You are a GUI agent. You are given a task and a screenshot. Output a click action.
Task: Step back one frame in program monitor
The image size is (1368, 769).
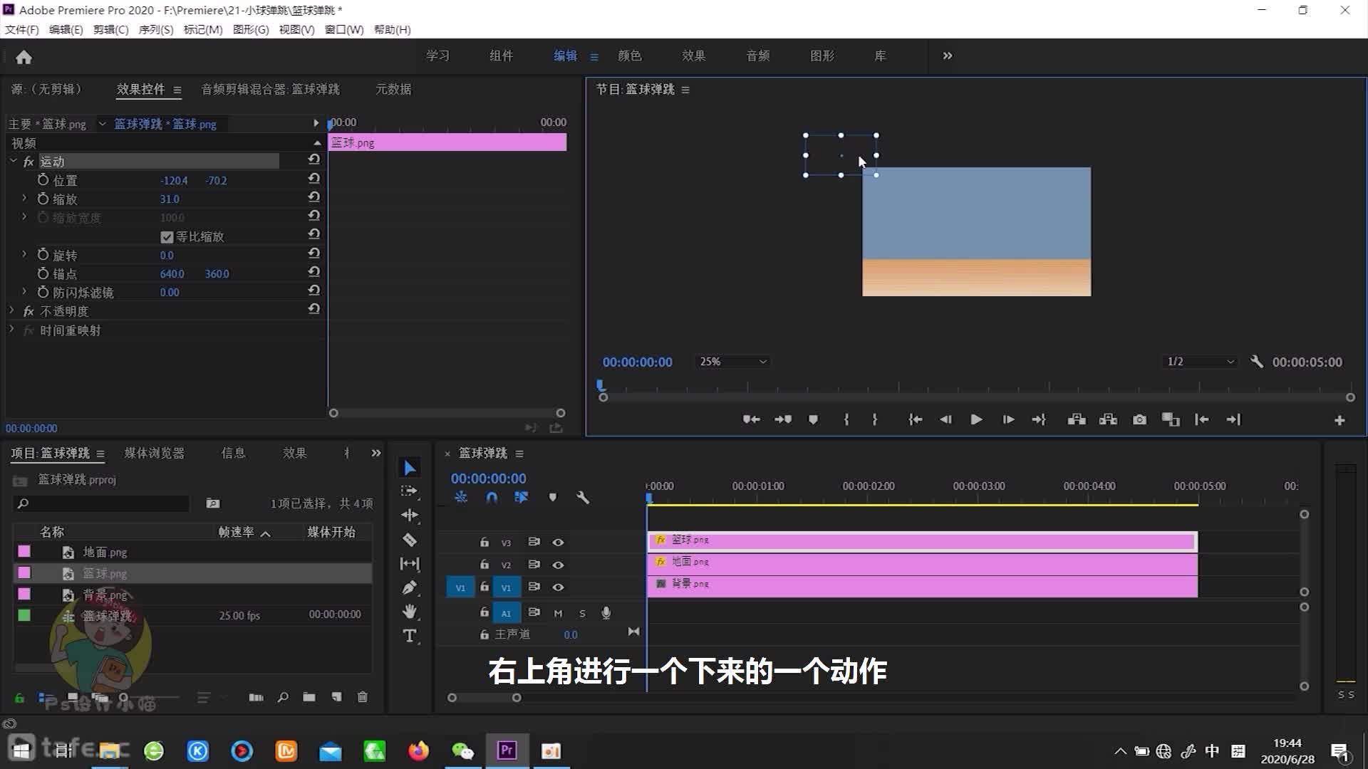[x=945, y=419]
